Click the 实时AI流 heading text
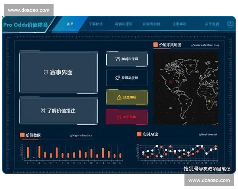Viewport: 238px width, 190px height. (x=150, y=134)
